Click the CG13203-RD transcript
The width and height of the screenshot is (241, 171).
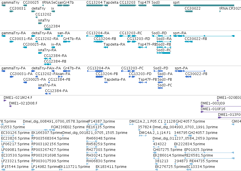tap(132, 42)
